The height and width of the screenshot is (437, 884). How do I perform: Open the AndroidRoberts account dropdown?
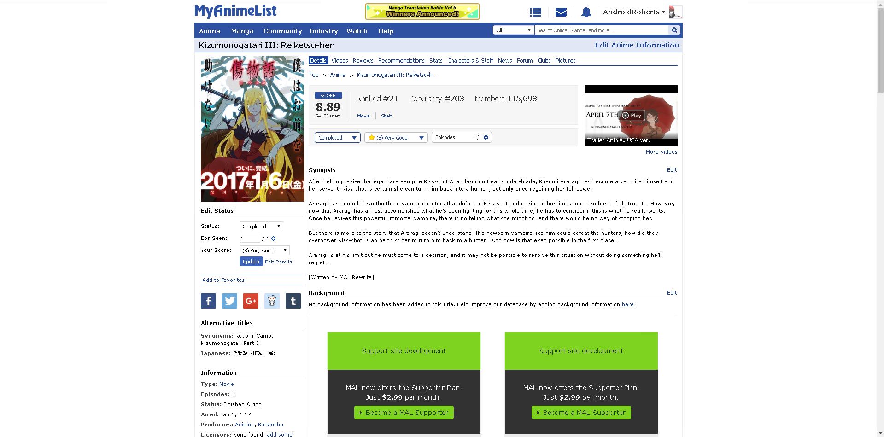point(634,12)
